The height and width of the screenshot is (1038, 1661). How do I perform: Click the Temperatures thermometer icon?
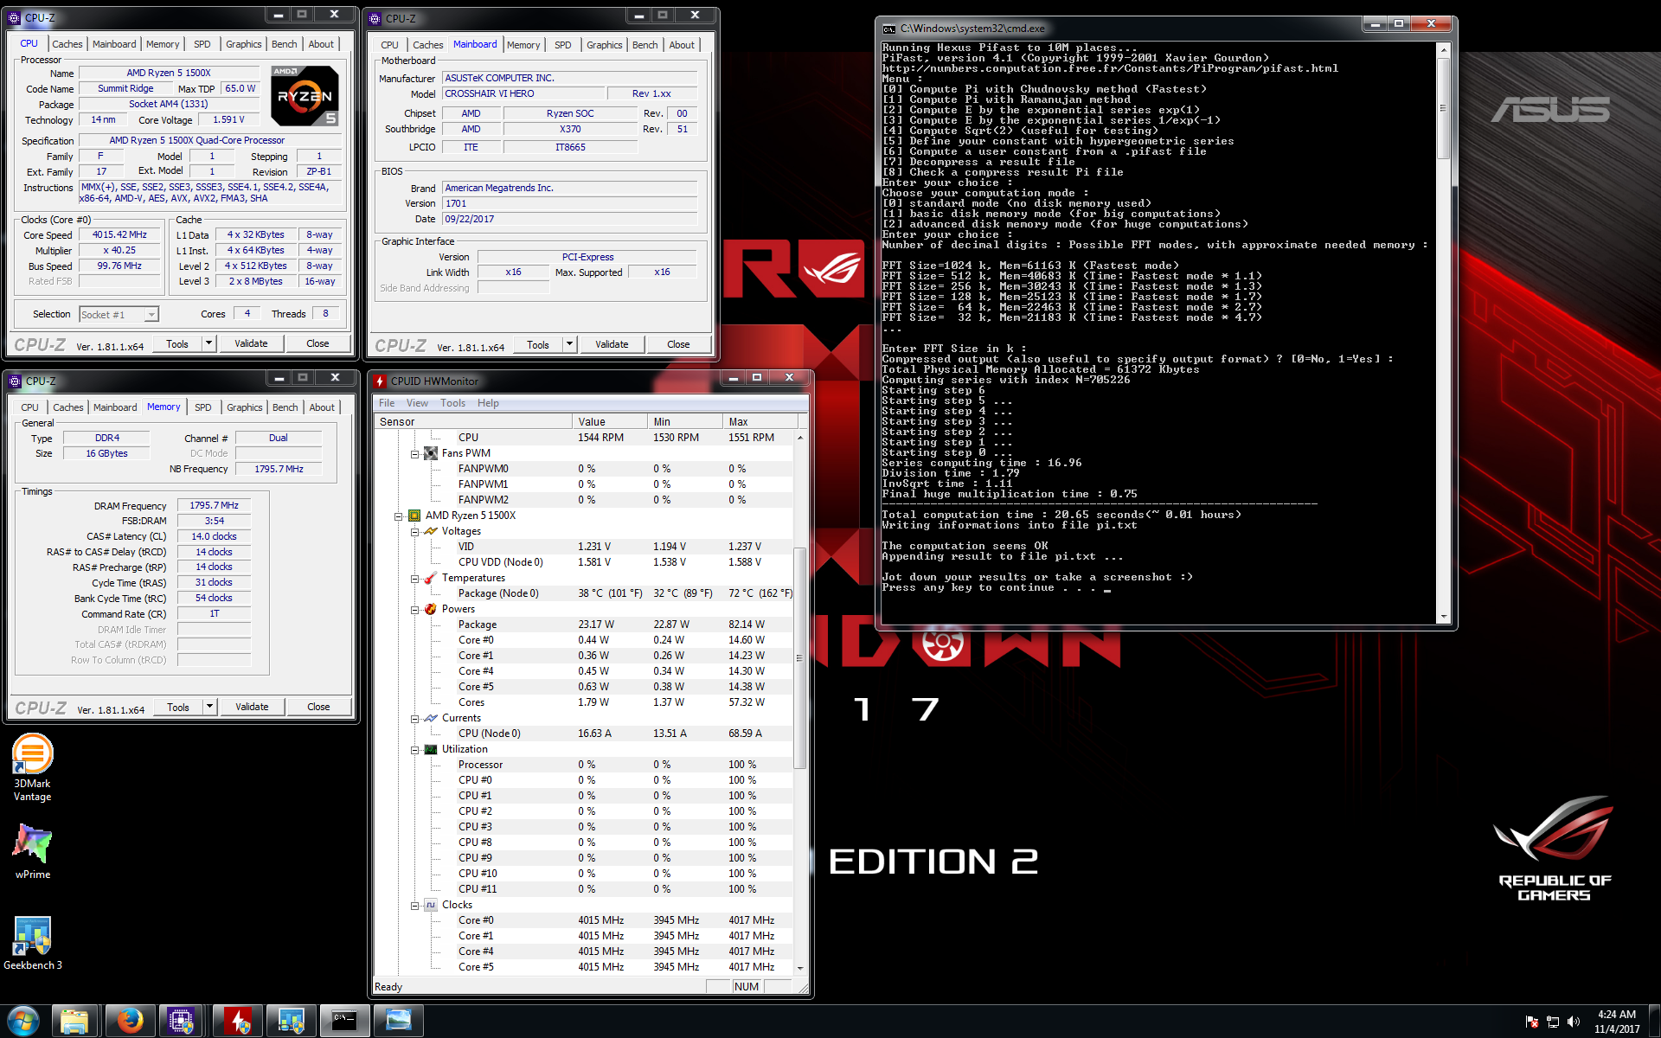point(431,578)
